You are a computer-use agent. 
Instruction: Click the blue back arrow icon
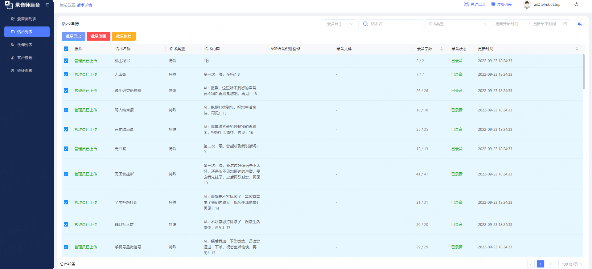click(580, 24)
